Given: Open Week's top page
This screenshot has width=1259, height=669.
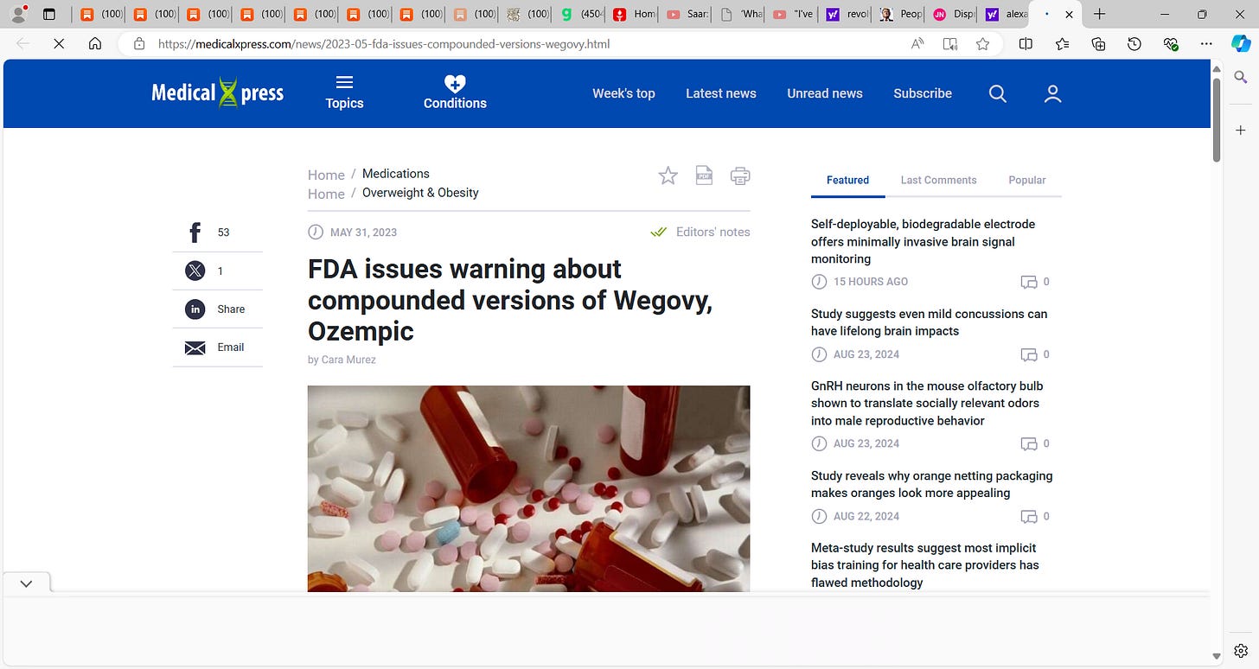Looking at the screenshot, I should tap(623, 93).
